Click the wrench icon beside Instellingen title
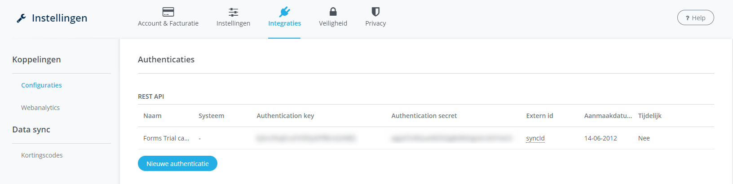733x184 pixels. pyautogui.click(x=21, y=18)
